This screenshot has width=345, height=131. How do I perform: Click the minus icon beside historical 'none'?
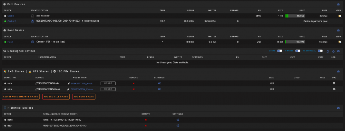pyautogui.click(x=5, y=120)
